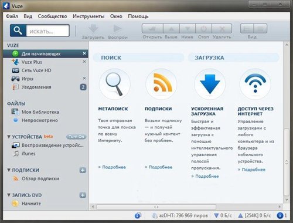Click the horizontal scrollbar thumb
Image resolution: width=293 pixels, height=223 pixels.
[x=156, y=207]
